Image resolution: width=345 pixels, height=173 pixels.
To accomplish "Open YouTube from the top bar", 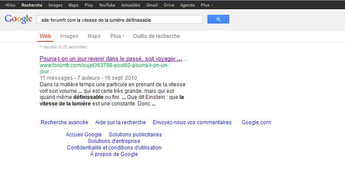I will [x=107, y=5].
